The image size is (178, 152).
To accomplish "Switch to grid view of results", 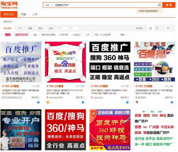I will point(151,28).
